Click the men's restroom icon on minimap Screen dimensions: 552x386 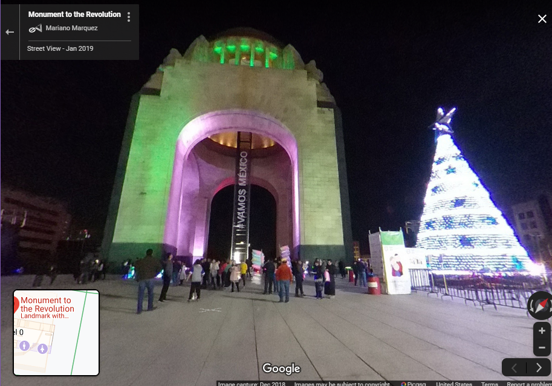(x=24, y=345)
